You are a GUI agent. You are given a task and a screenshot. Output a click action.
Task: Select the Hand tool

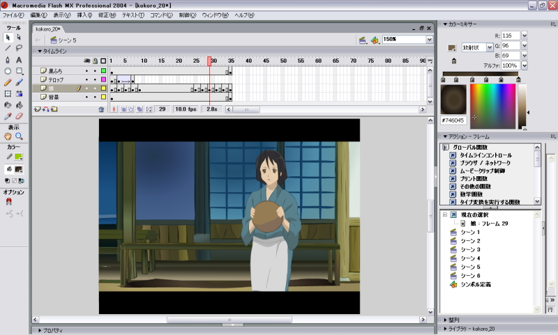[8, 136]
